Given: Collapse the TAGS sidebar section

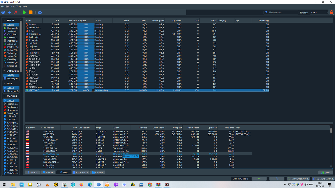Looking at the screenshot, I should [x=4, y=84].
